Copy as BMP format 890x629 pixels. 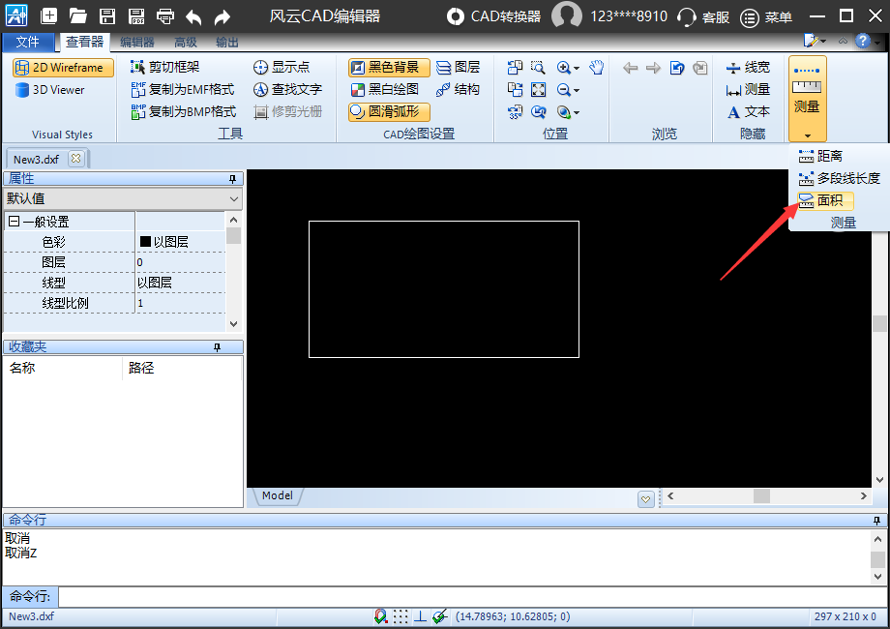(183, 111)
